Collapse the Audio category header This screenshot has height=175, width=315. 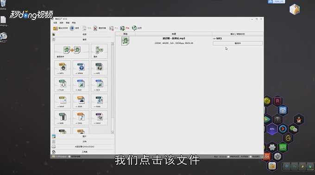pyautogui.click(x=83, y=40)
